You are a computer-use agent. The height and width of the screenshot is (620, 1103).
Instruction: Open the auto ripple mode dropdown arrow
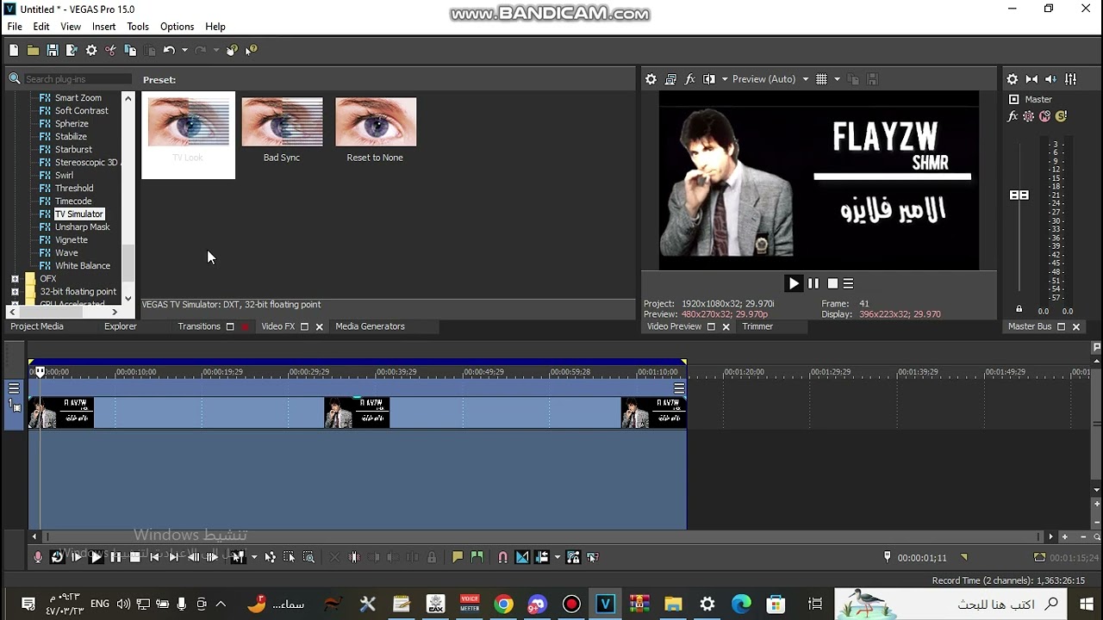point(558,557)
